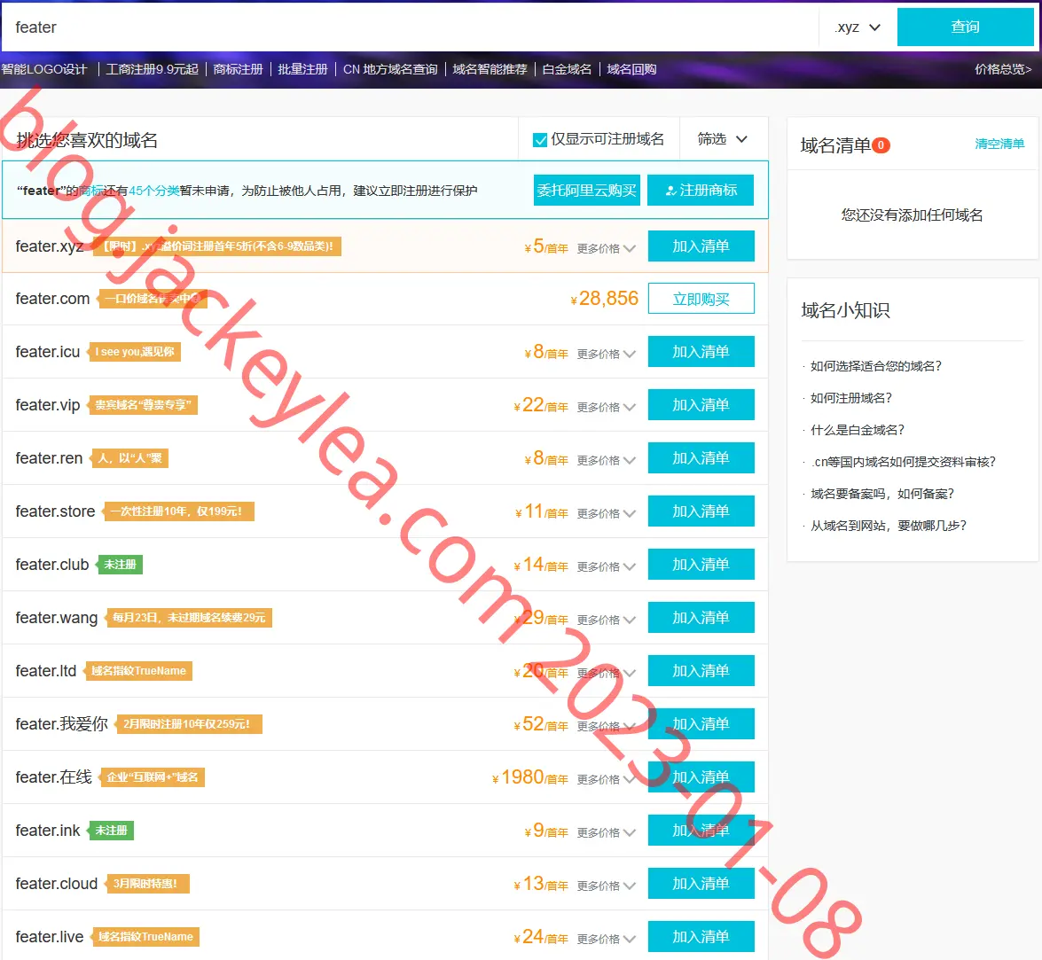This screenshot has width=1042, height=960.
Task: Click the 3月限时特惠 tag on feater.cloud
Action: [145, 884]
